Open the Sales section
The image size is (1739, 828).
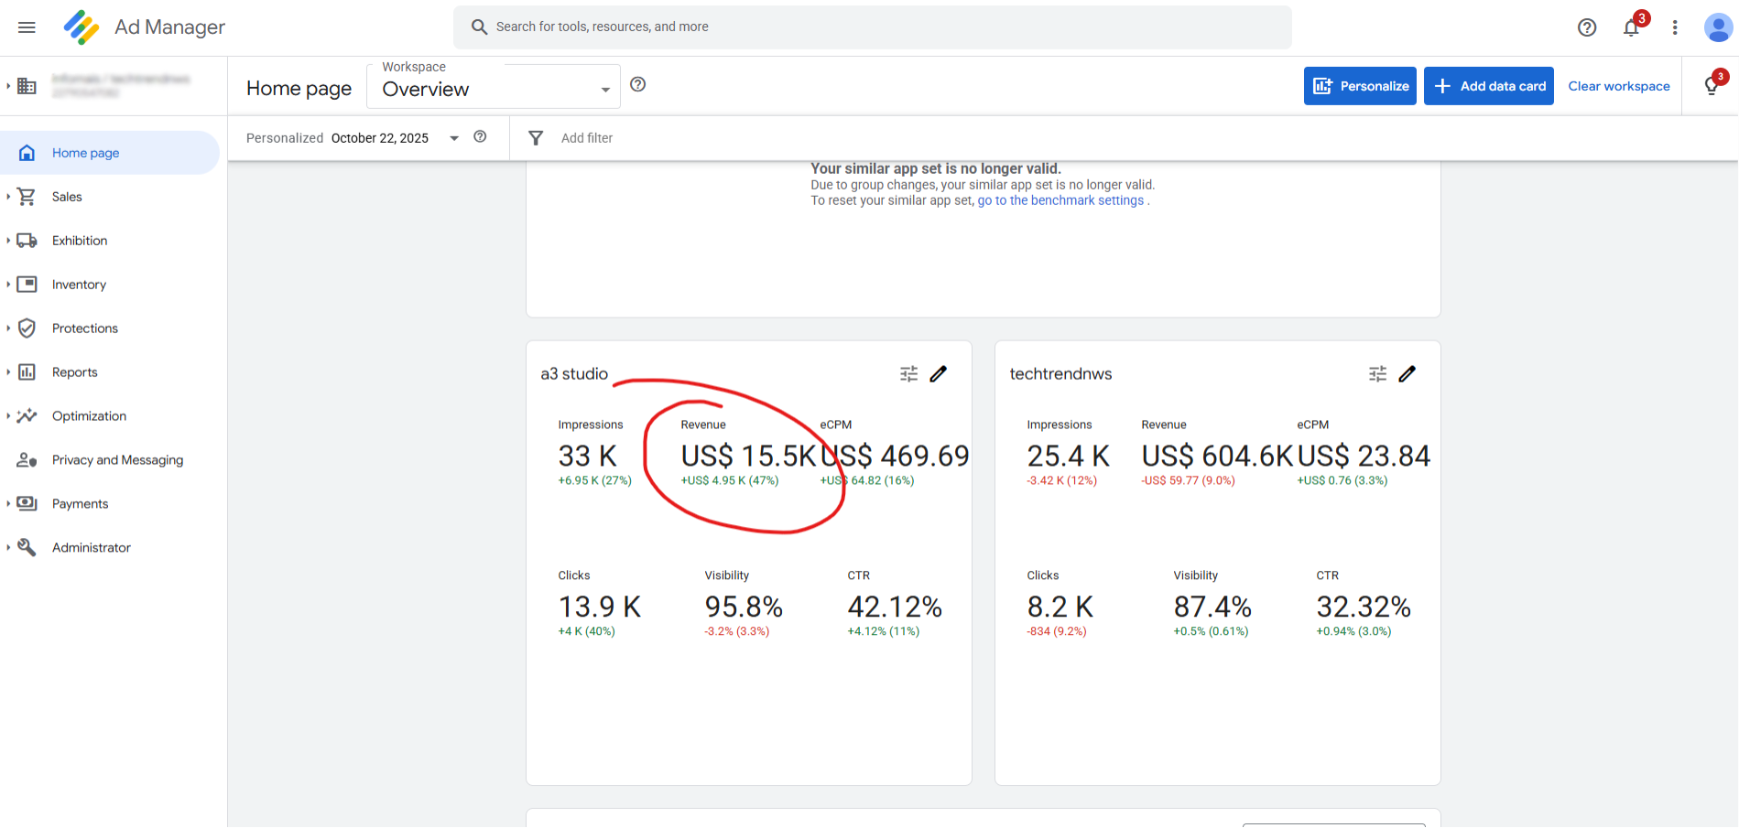[x=67, y=197]
